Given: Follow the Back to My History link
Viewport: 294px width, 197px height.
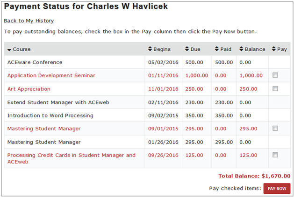Looking at the screenshot, I should coord(29,20).
